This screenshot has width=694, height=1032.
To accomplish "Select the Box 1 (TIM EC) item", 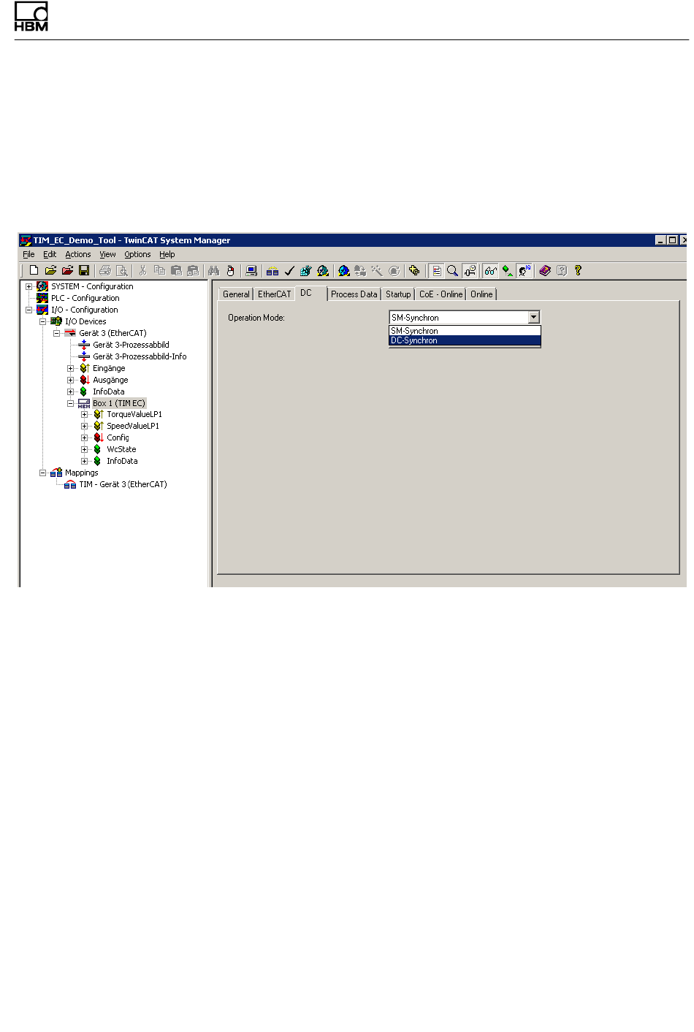I will point(119,403).
